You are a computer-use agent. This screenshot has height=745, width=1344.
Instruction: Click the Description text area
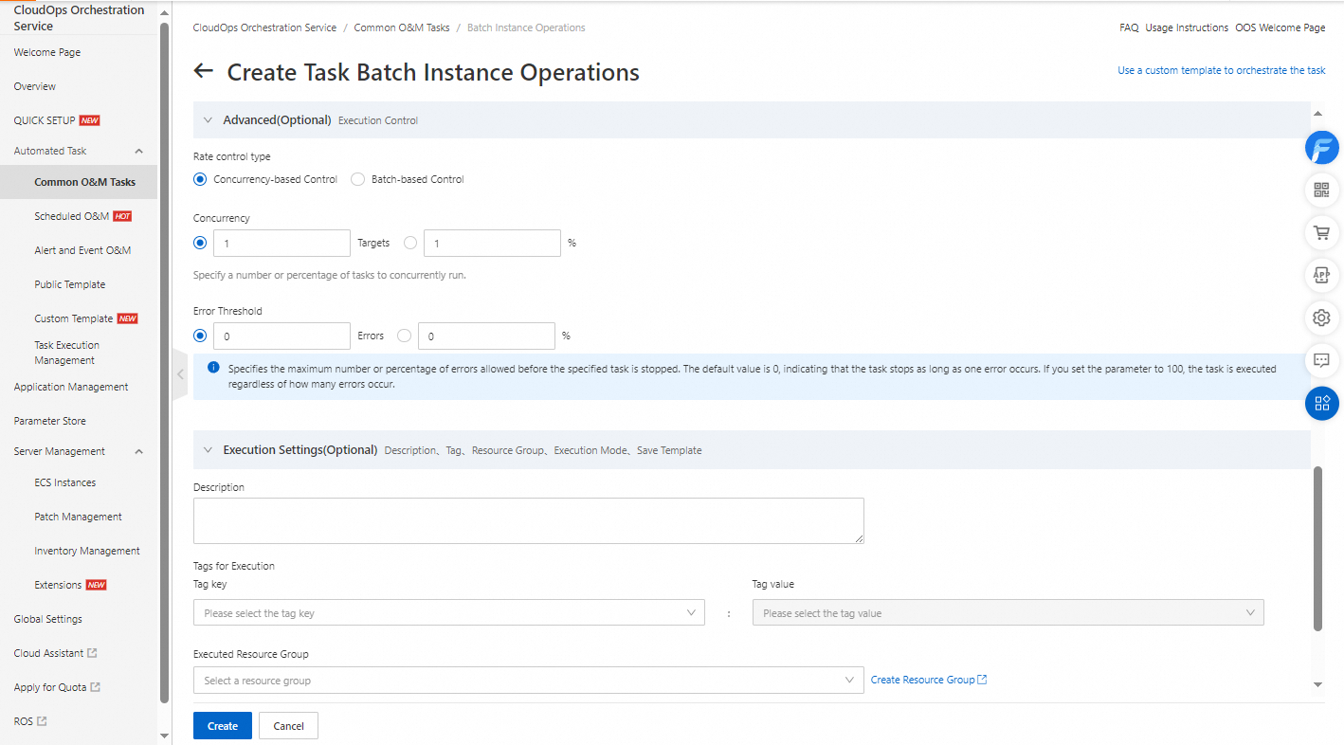528,520
